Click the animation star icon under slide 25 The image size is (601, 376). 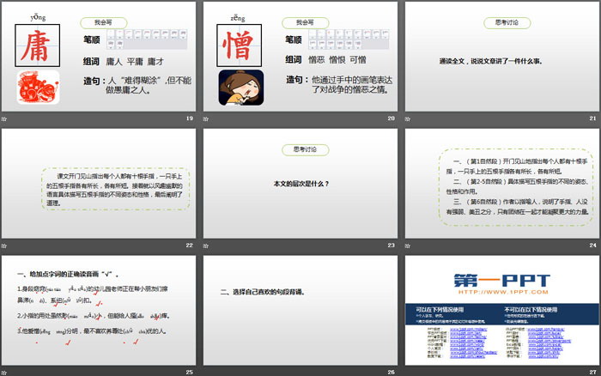(x=5, y=372)
